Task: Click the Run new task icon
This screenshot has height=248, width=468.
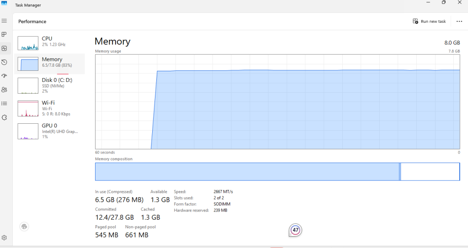Action: (415, 21)
